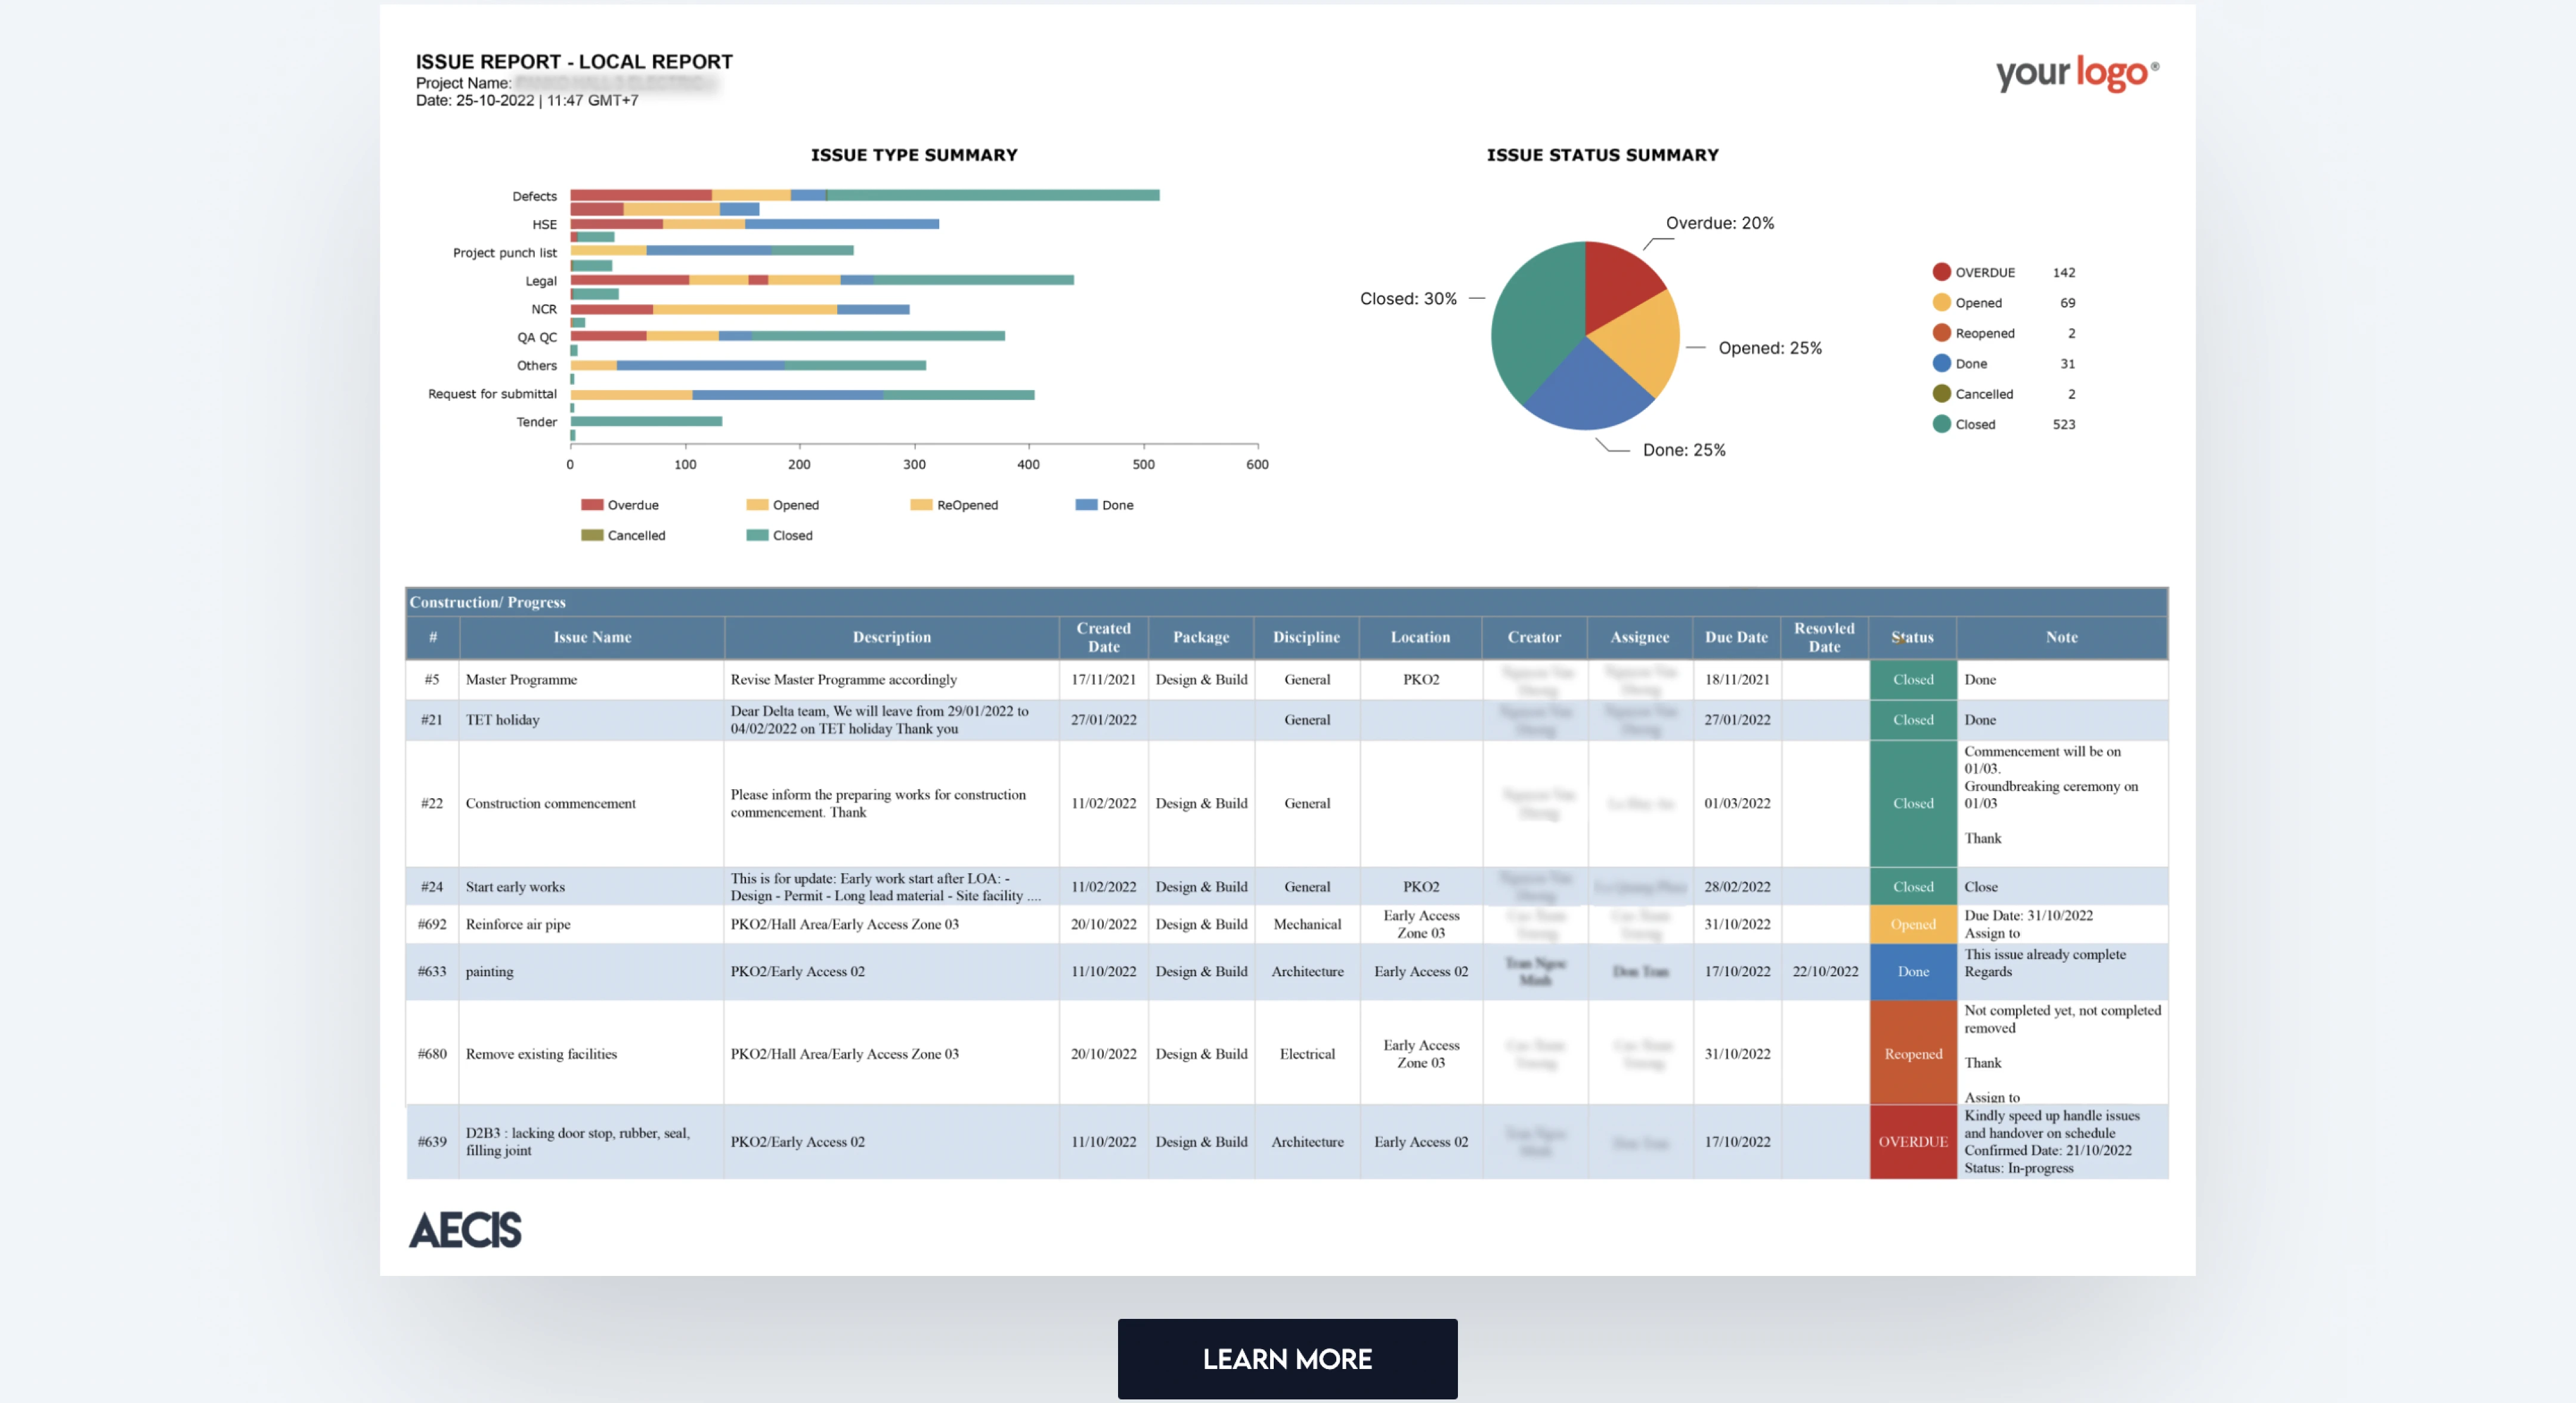Click the 'Created Date' column header
Screen dimensions: 2576x1403
(x=1103, y=638)
